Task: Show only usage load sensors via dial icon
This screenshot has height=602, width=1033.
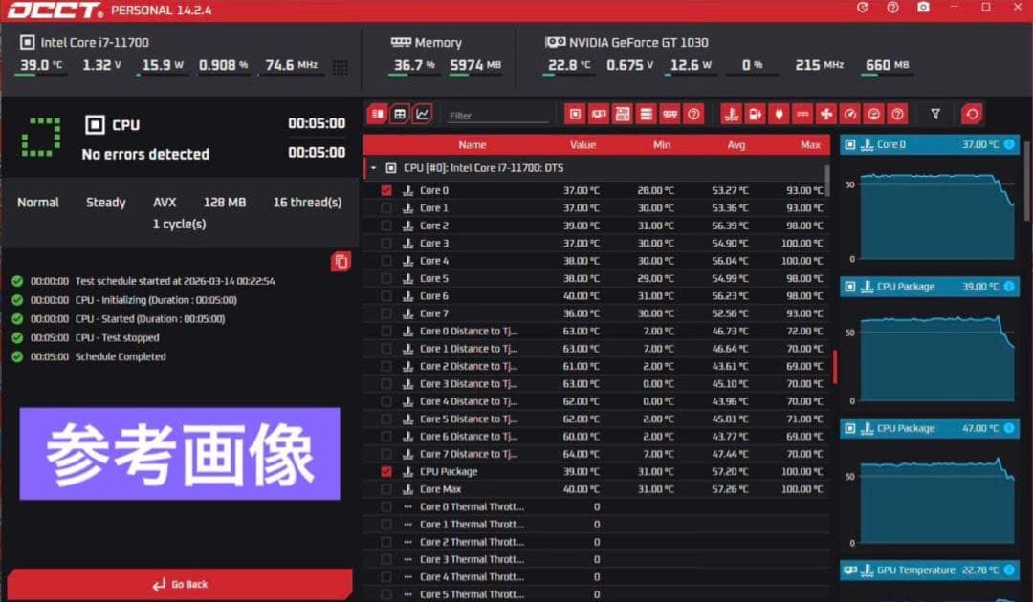Action: (x=873, y=115)
